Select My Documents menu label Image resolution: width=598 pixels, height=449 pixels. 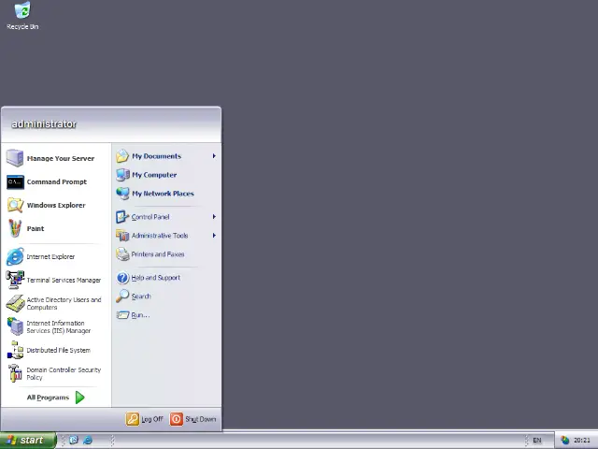pos(156,156)
